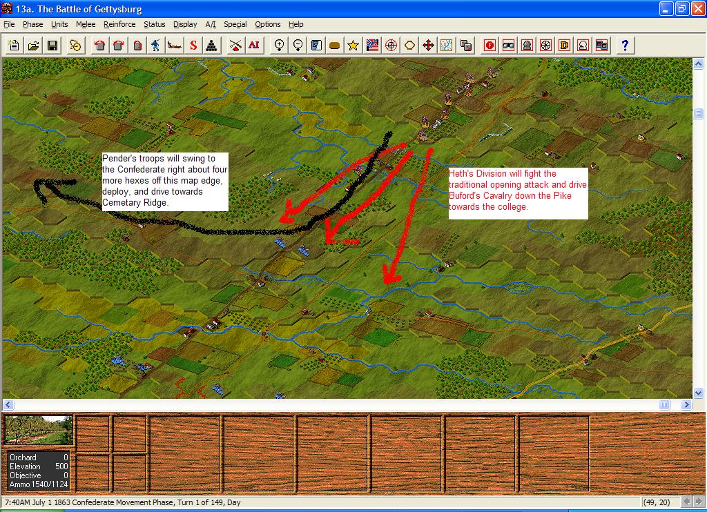Click the Elevation 500 readout
Viewport: 707px width, 512px height.
pyautogui.click(x=39, y=466)
